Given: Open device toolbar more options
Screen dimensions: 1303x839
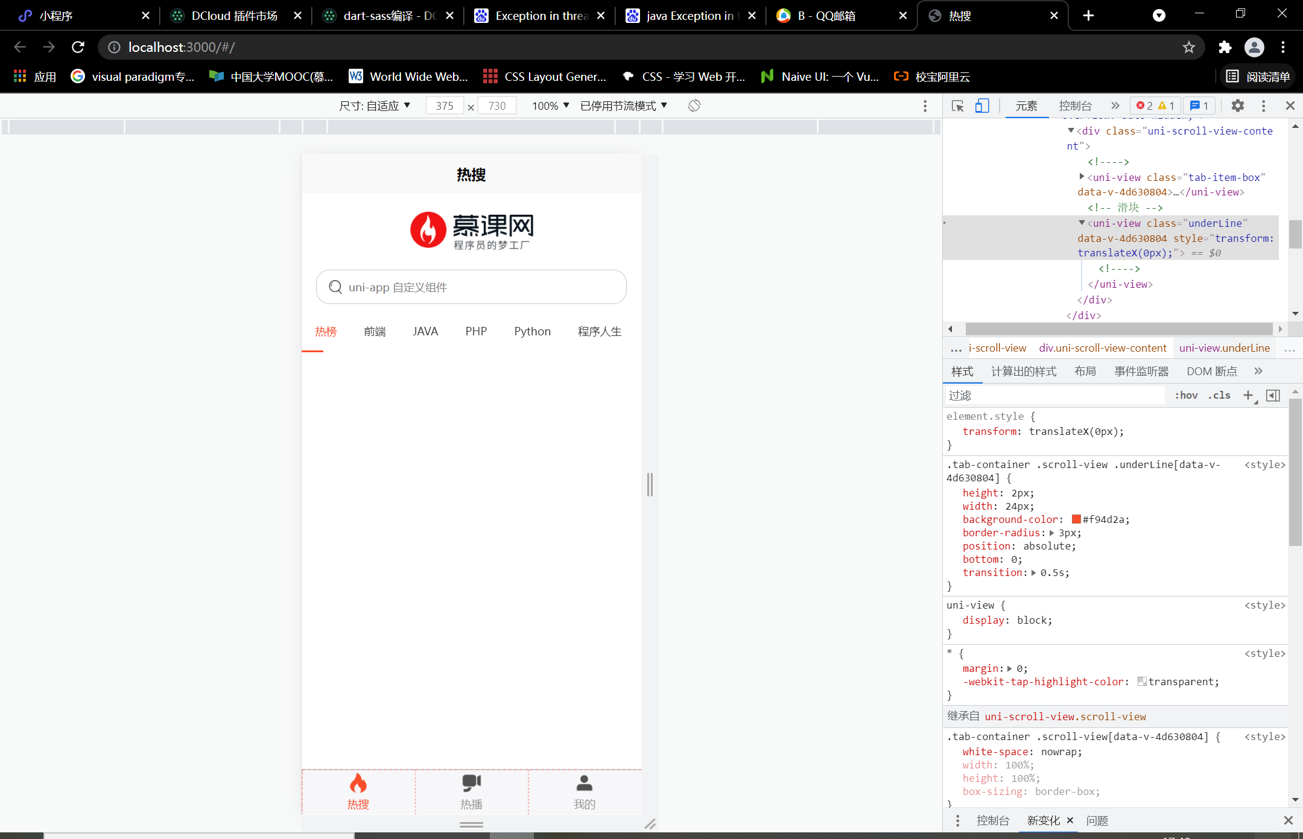Looking at the screenshot, I should click(x=925, y=106).
